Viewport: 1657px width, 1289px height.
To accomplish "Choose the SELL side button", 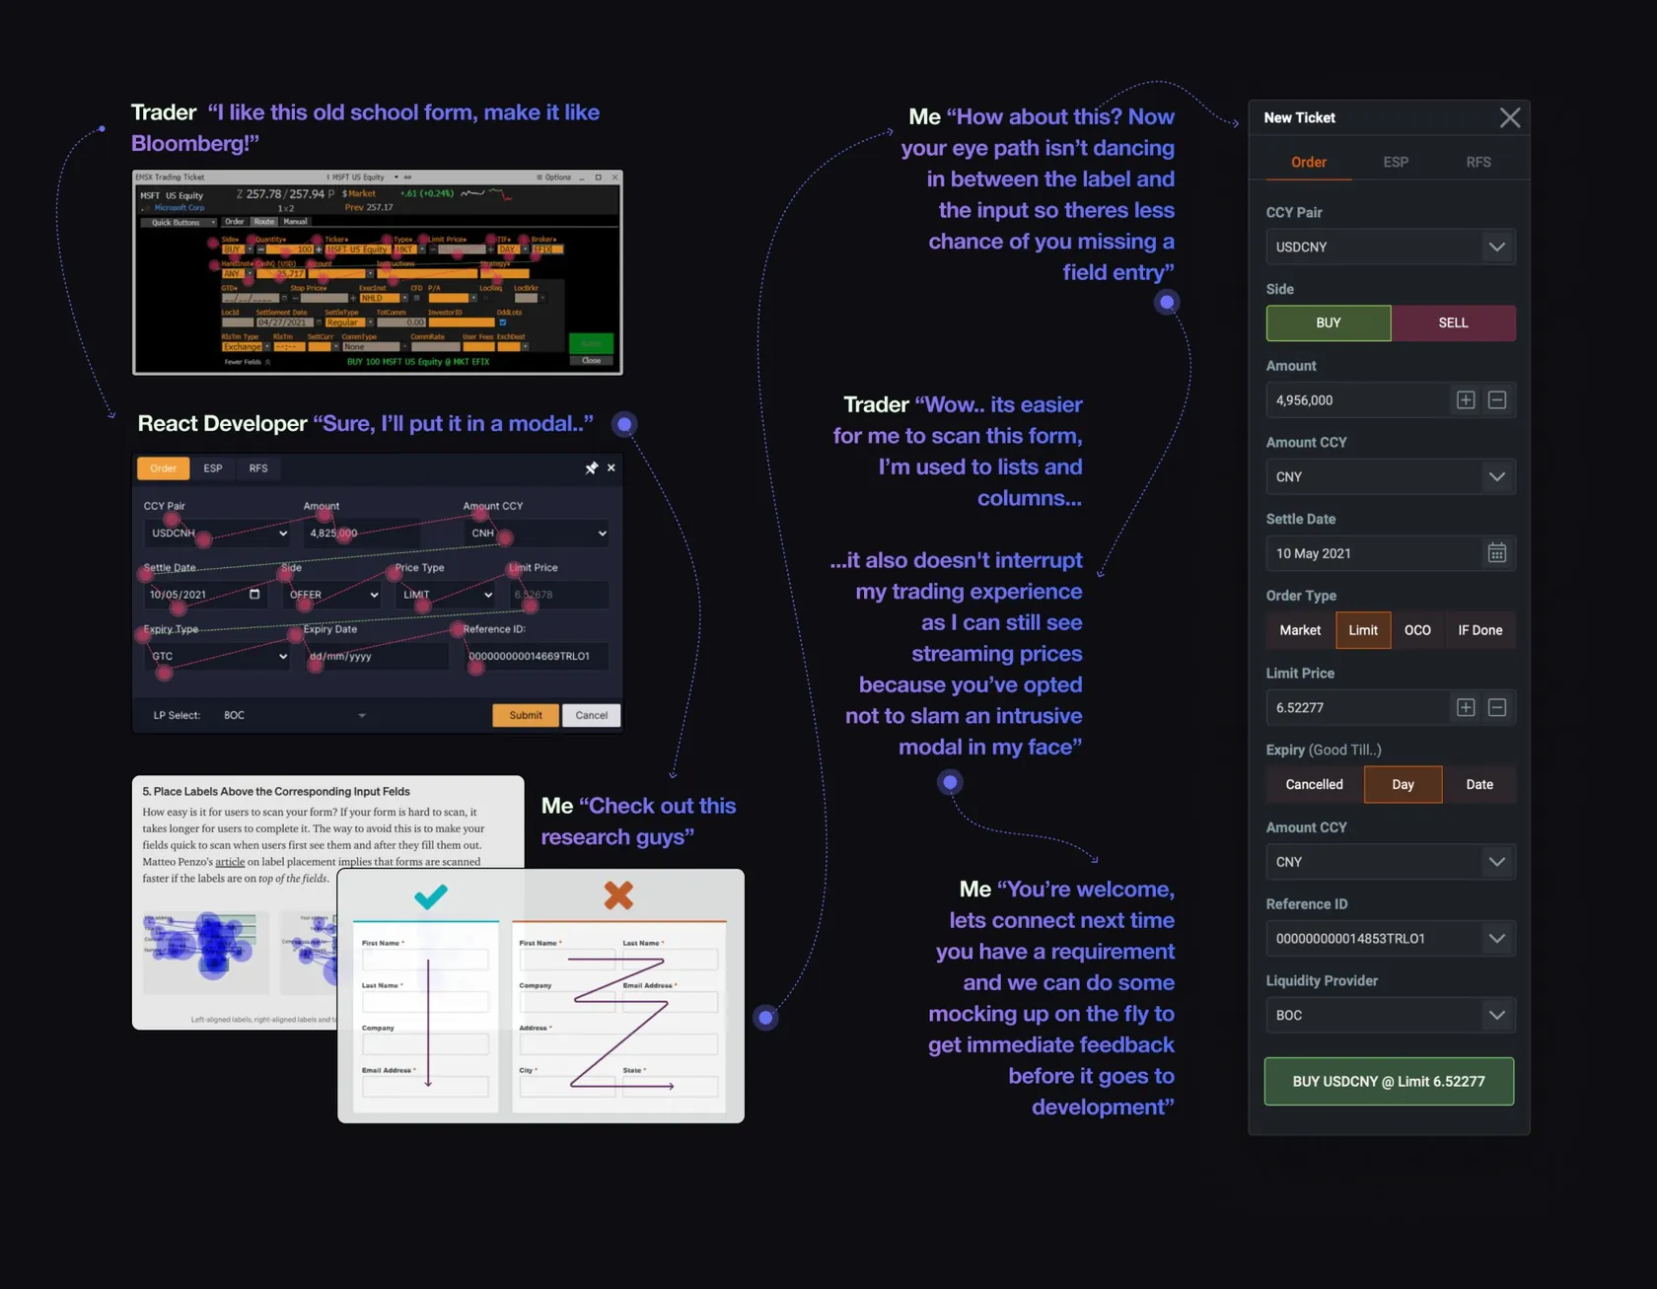I will pyautogui.click(x=1453, y=322).
